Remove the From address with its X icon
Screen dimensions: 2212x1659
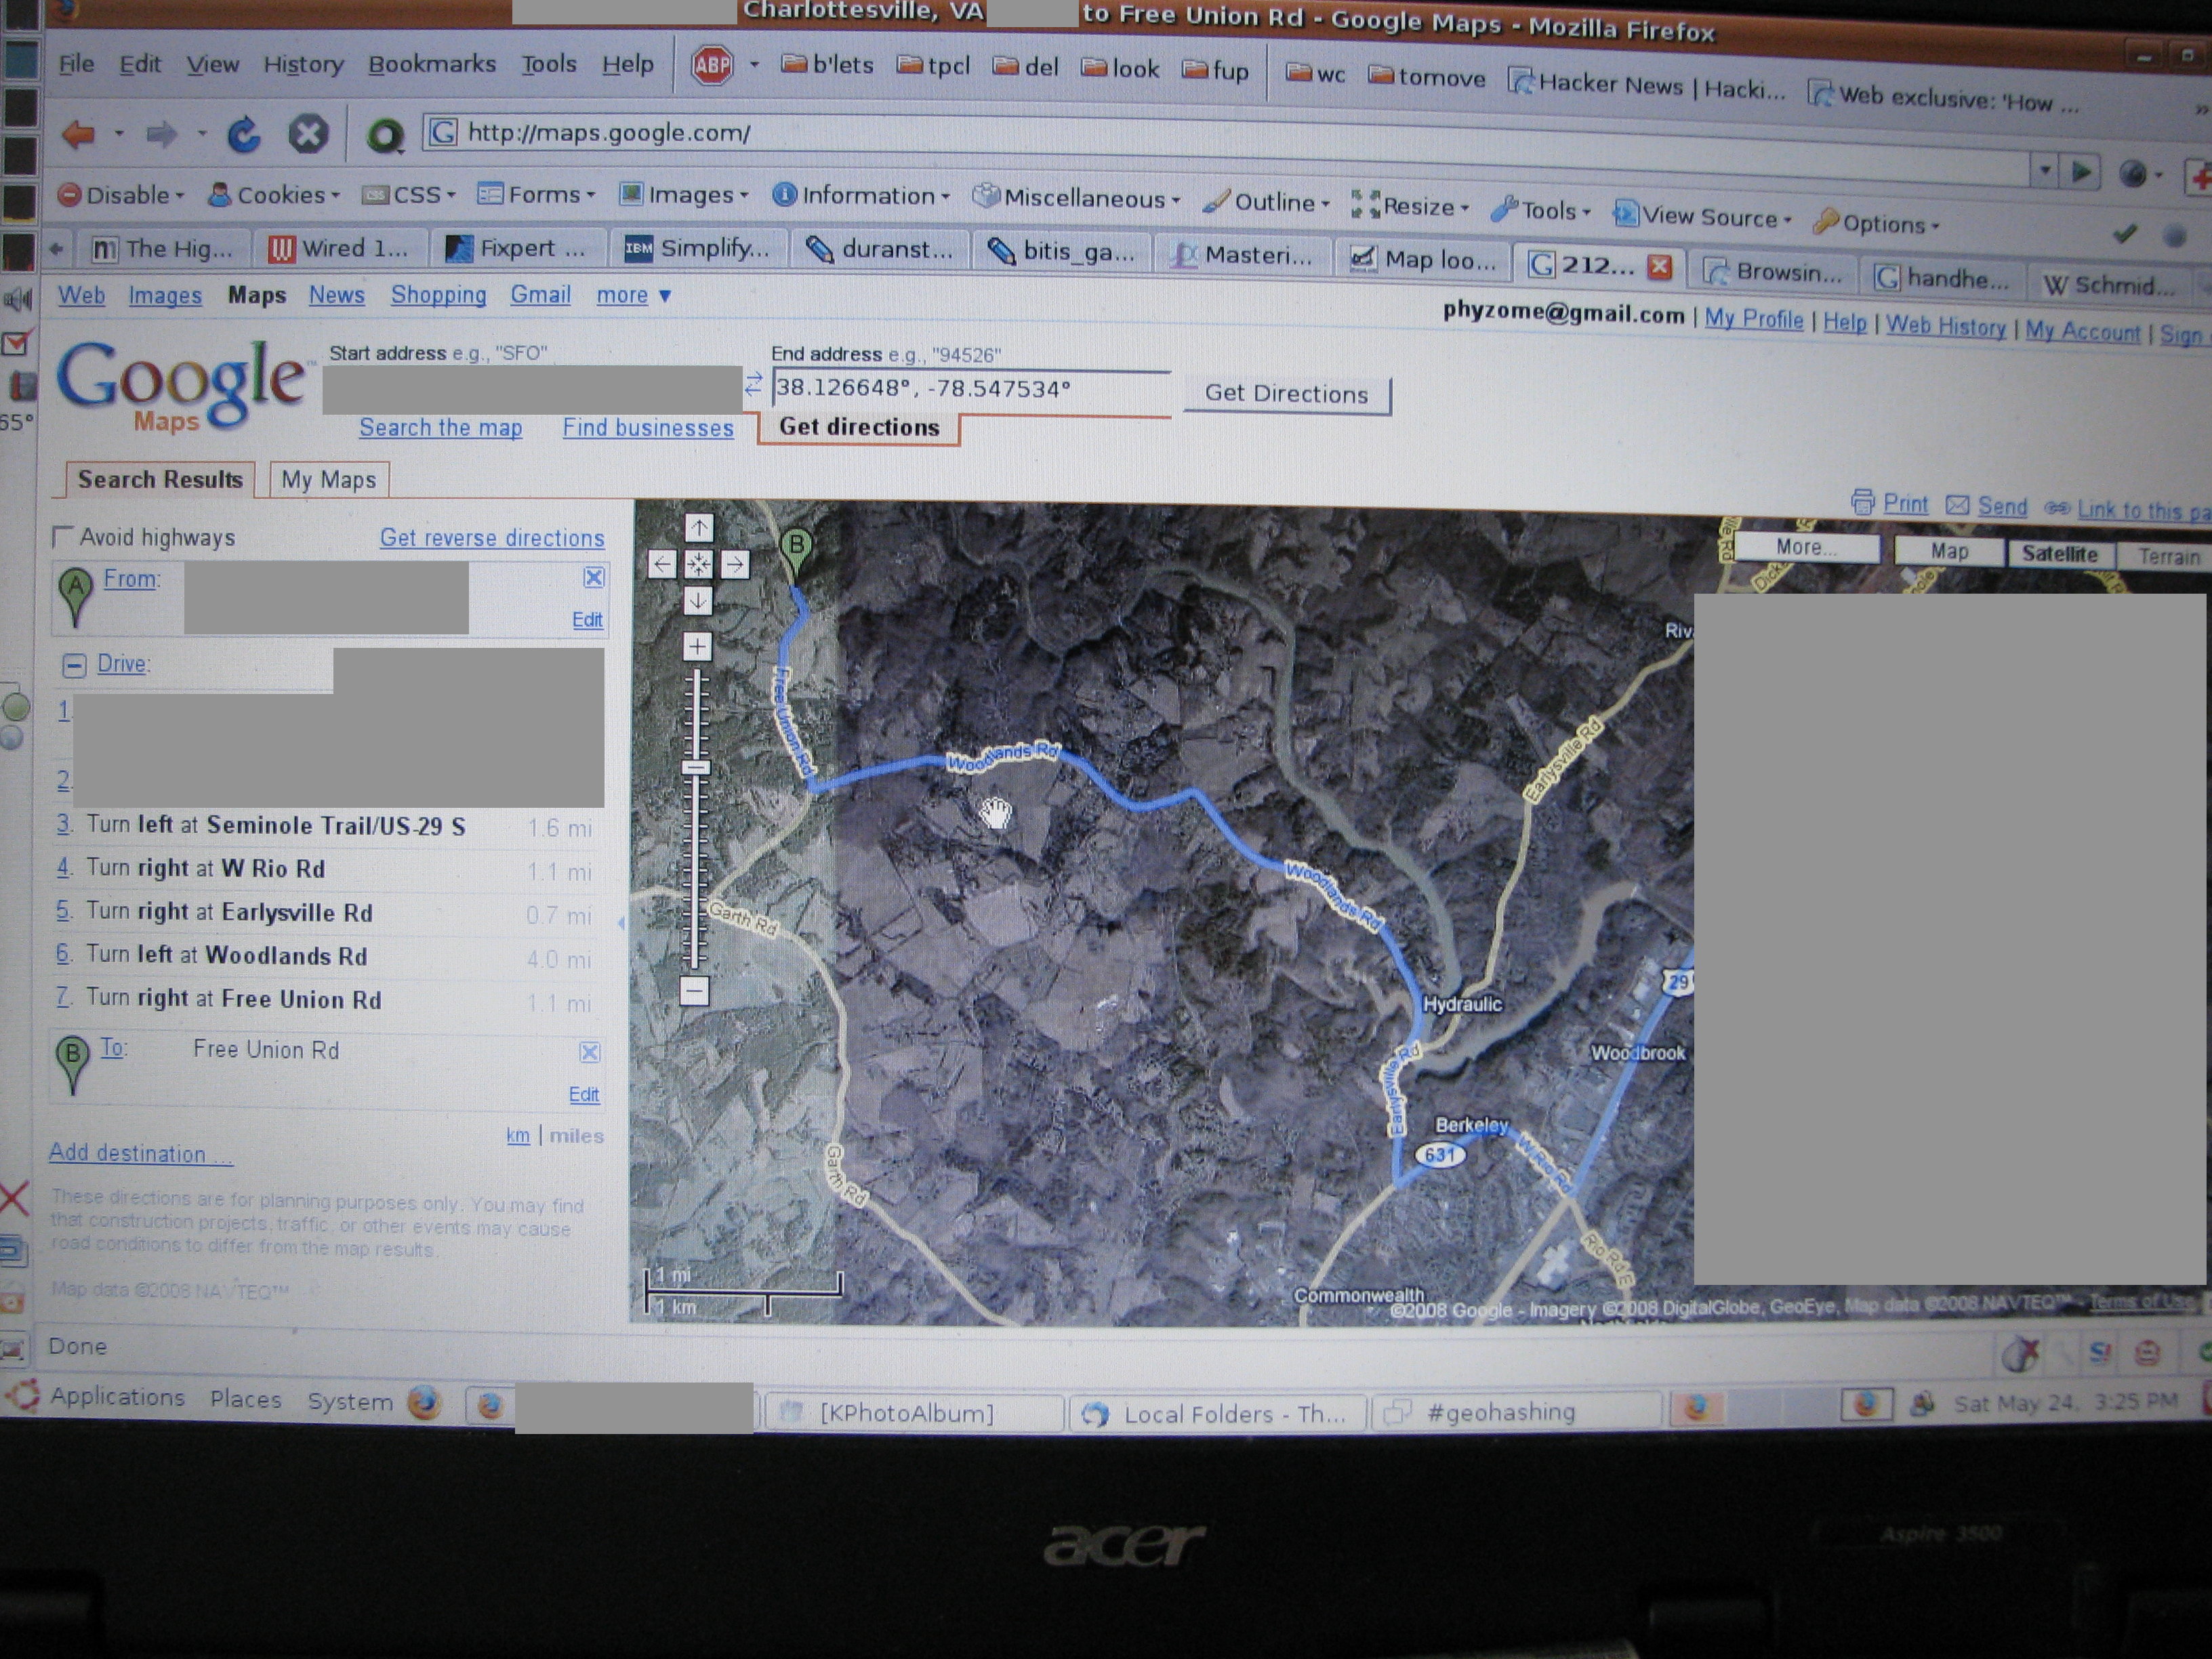(x=594, y=577)
